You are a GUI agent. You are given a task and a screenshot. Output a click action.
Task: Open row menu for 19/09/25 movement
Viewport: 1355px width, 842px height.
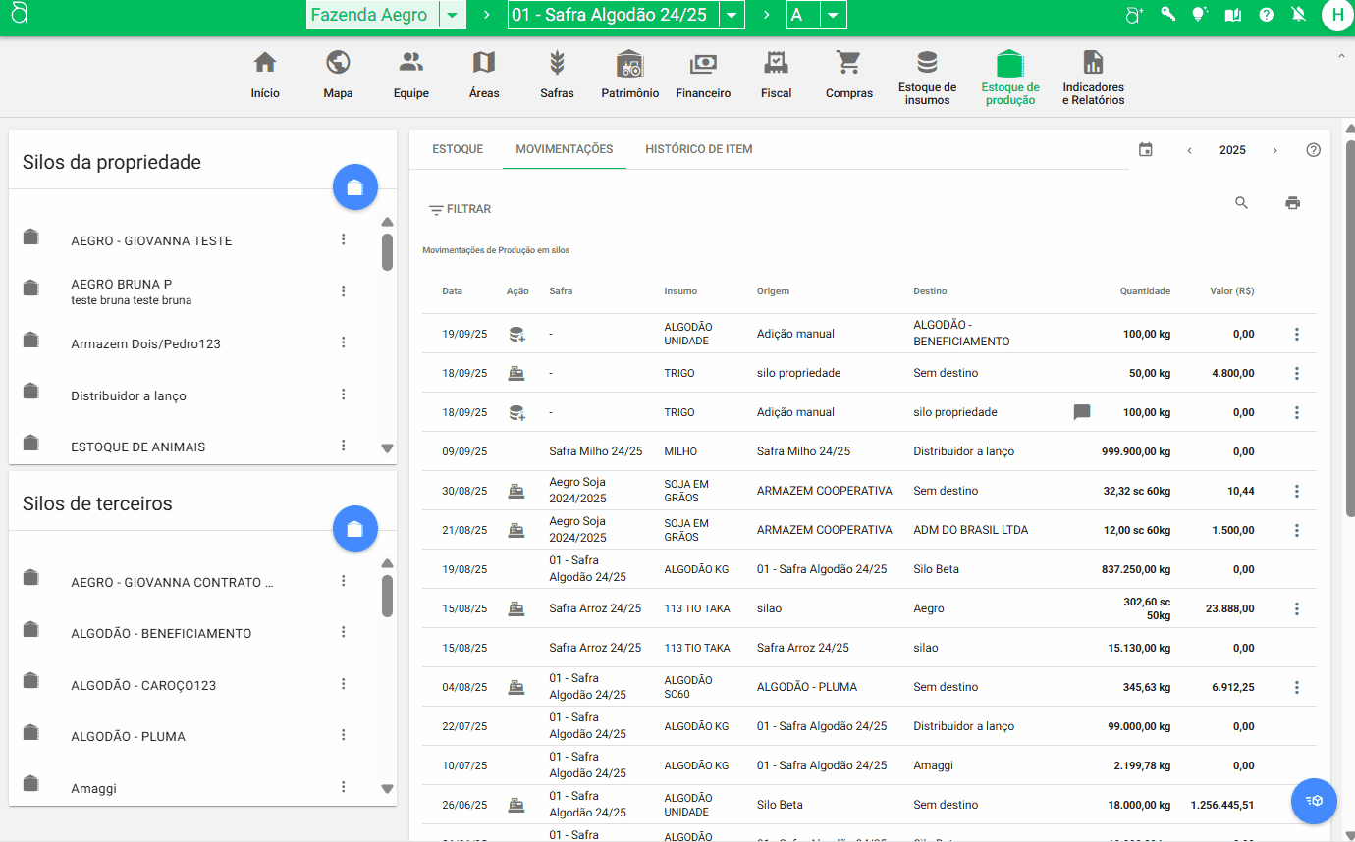pos(1296,334)
